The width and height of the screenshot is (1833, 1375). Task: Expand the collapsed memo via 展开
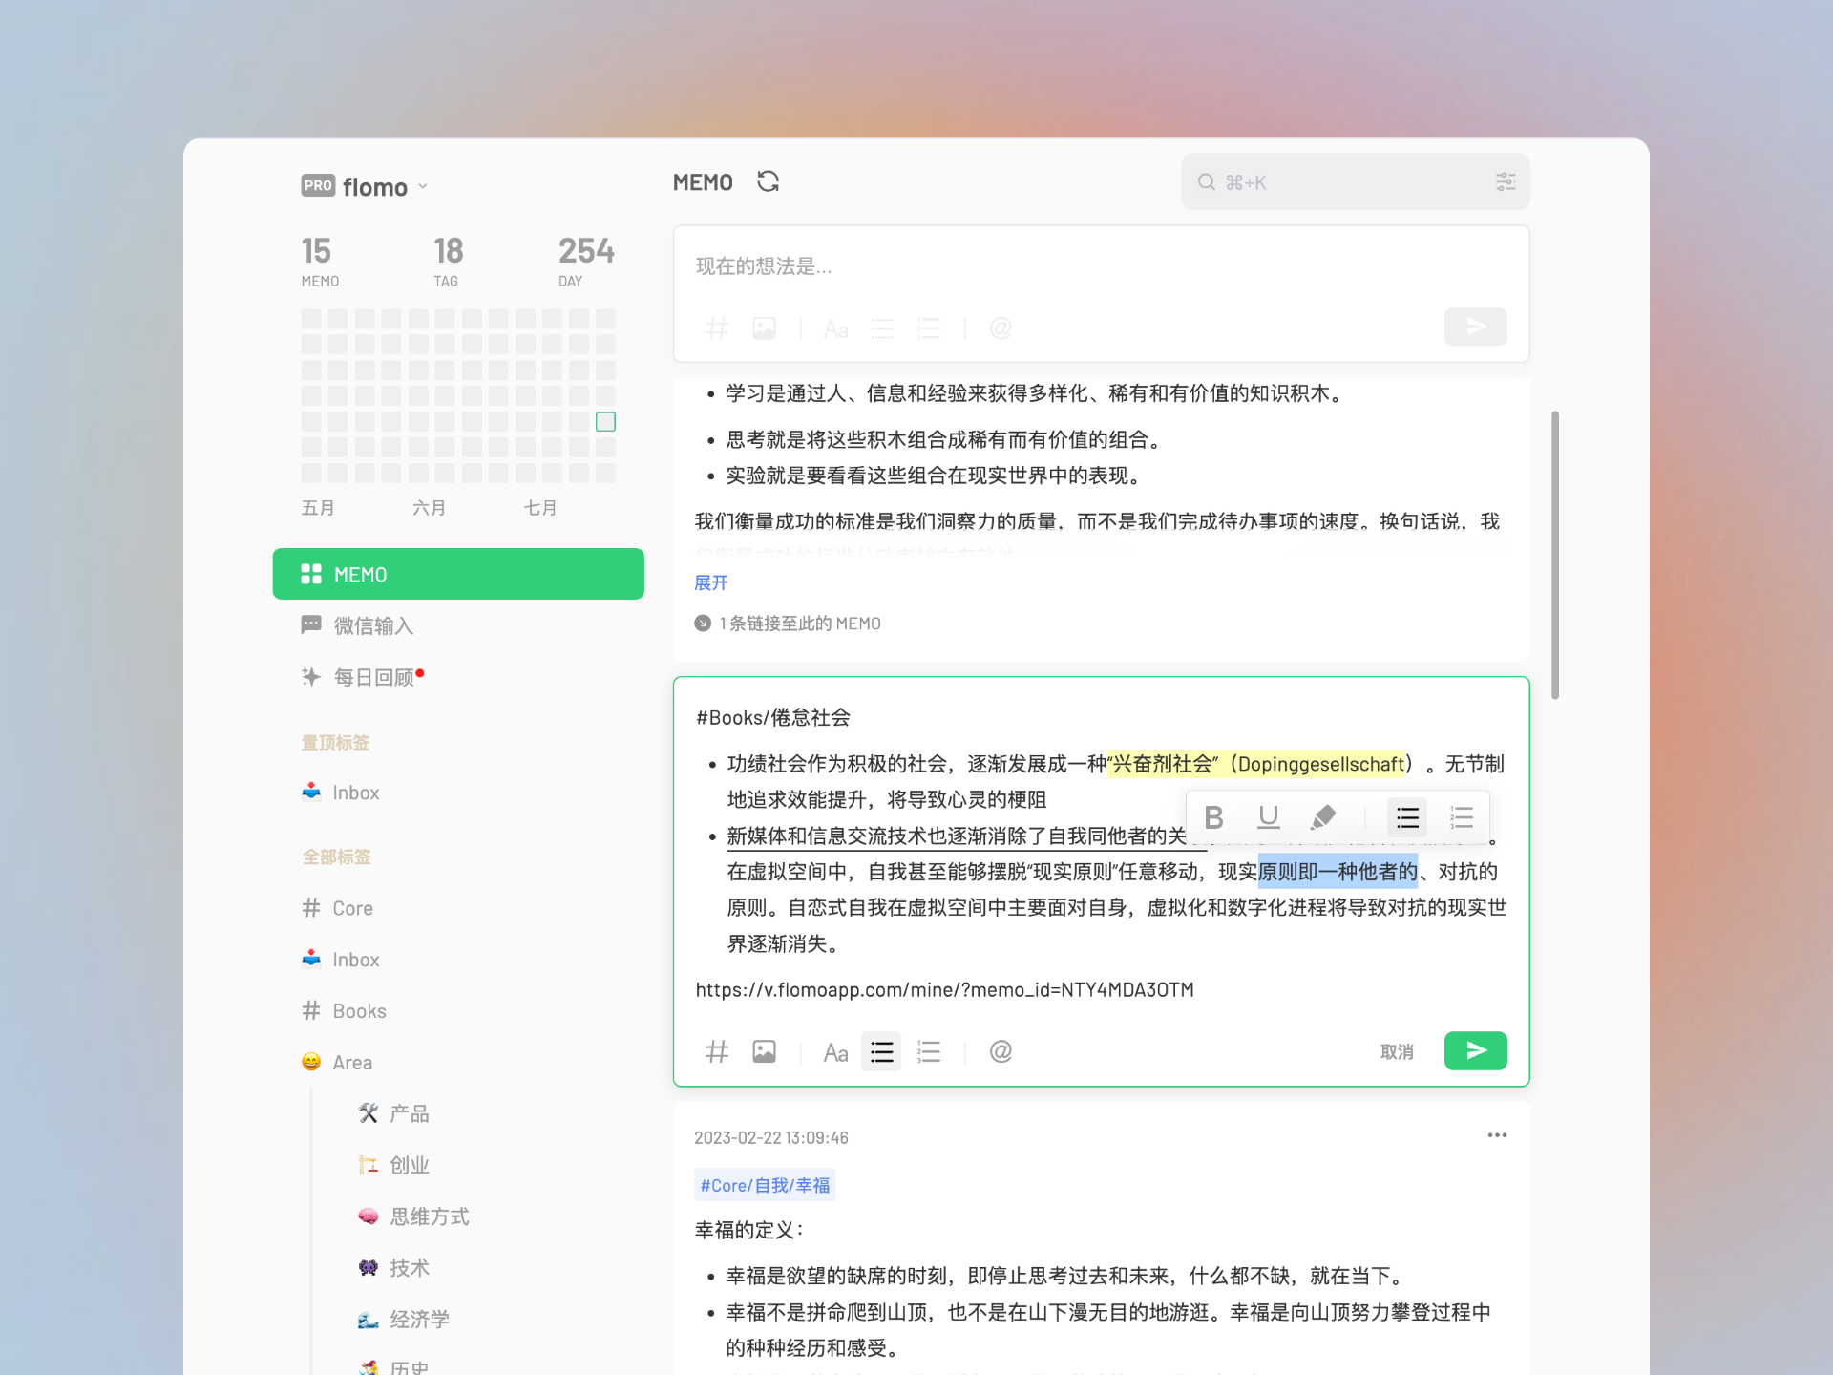tap(710, 582)
